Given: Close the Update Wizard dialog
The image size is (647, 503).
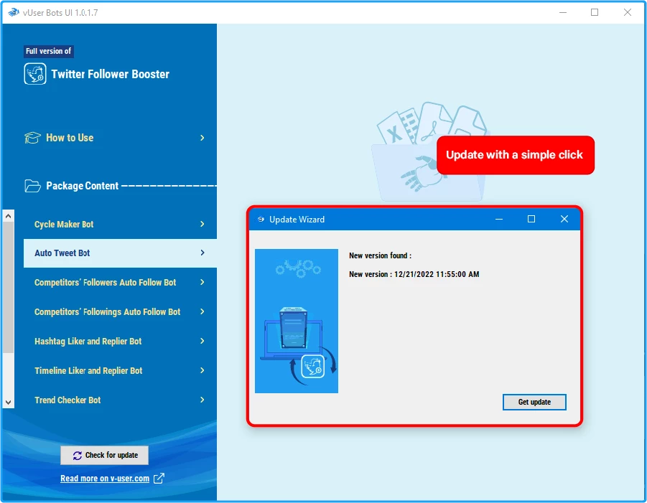Looking at the screenshot, I should tap(564, 219).
